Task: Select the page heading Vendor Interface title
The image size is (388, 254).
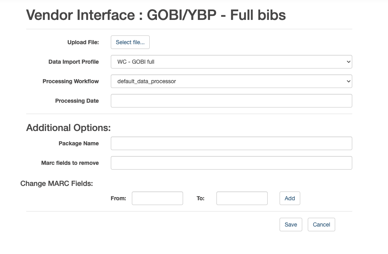Action: tap(156, 15)
